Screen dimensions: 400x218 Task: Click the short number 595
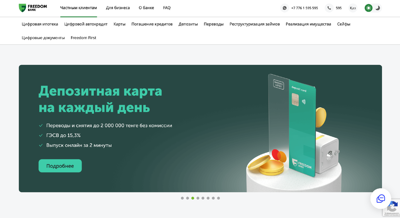click(339, 8)
